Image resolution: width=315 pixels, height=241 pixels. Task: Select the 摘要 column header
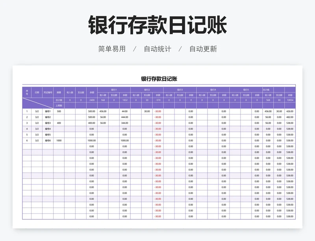click(x=59, y=92)
